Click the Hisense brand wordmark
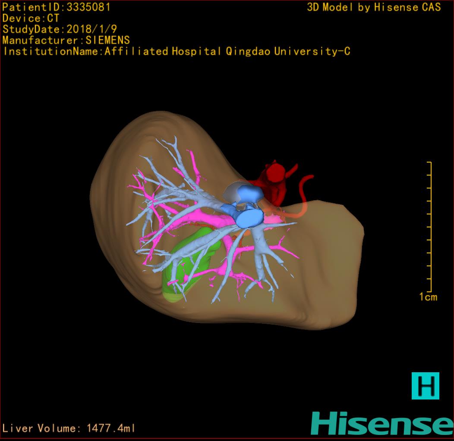This screenshot has width=454, height=441. [382, 423]
